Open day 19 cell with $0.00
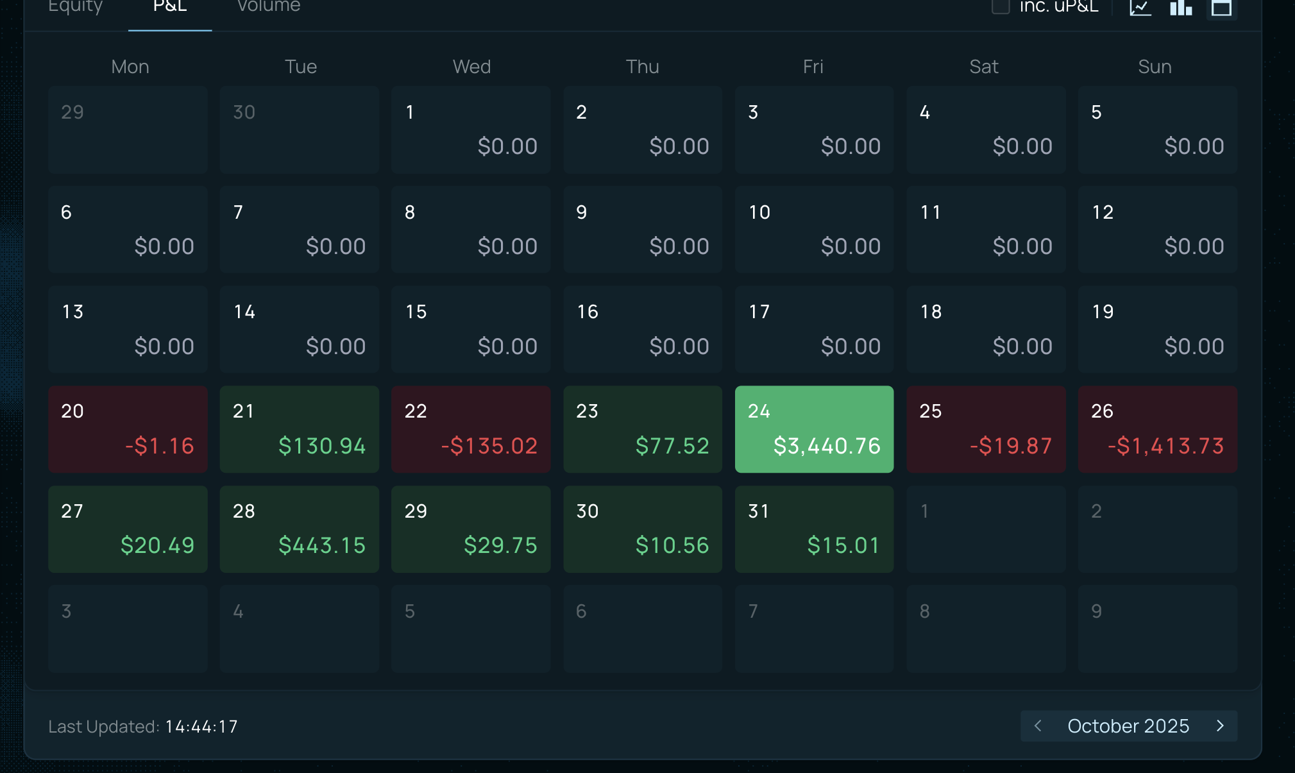Image resolution: width=1295 pixels, height=773 pixels. pos(1158,330)
